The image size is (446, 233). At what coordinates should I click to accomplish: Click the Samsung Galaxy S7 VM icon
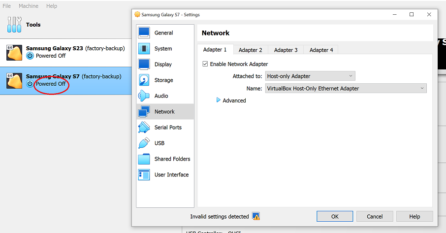pyautogui.click(x=14, y=80)
